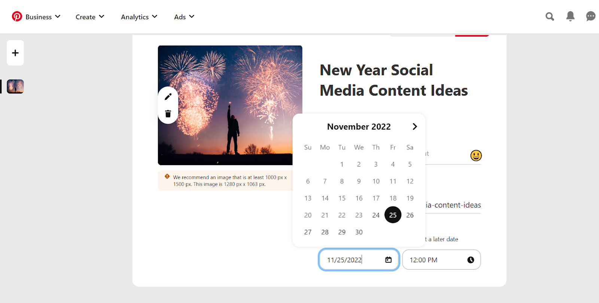
Task: Edit the fireworks image with pencil icon
Action: 168,97
